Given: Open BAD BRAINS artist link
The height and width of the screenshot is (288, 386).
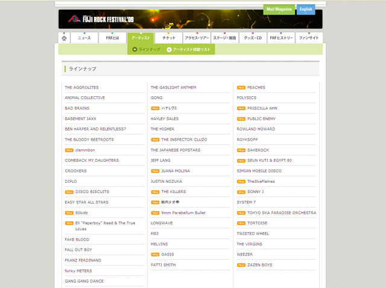Looking at the screenshot, I should [x=77, y=108].
